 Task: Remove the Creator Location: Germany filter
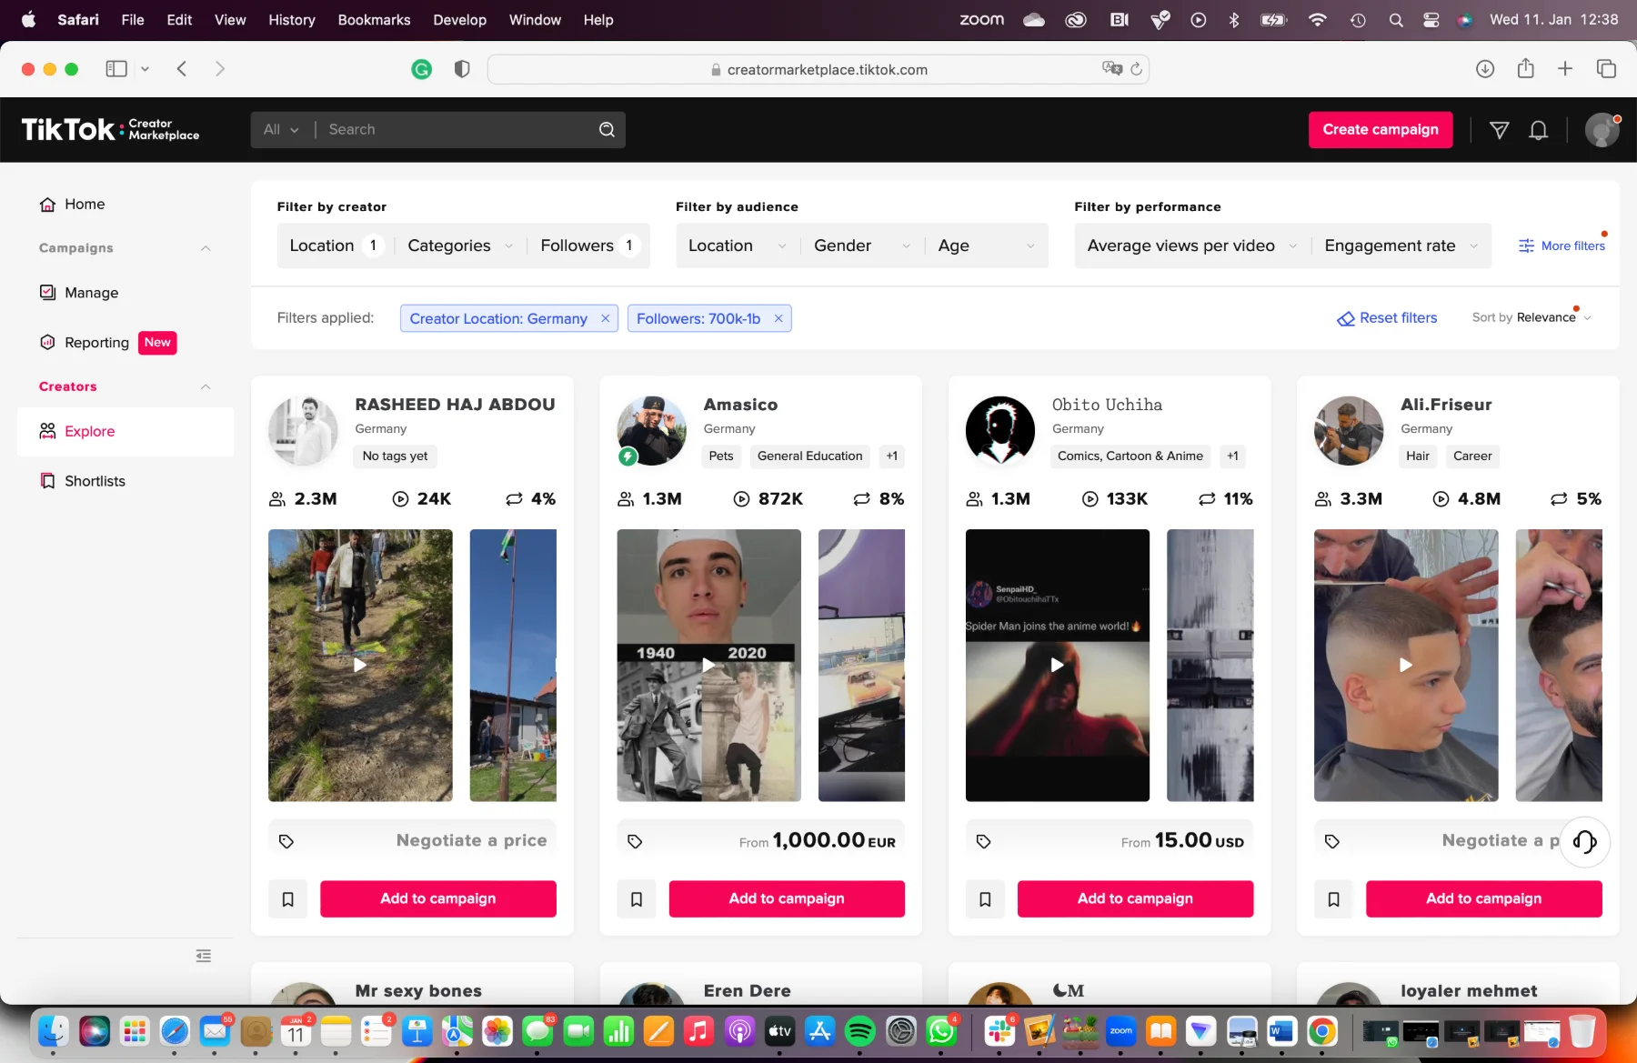605,318
